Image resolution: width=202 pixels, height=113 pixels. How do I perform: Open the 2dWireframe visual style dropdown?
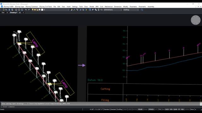click(113, 10)
